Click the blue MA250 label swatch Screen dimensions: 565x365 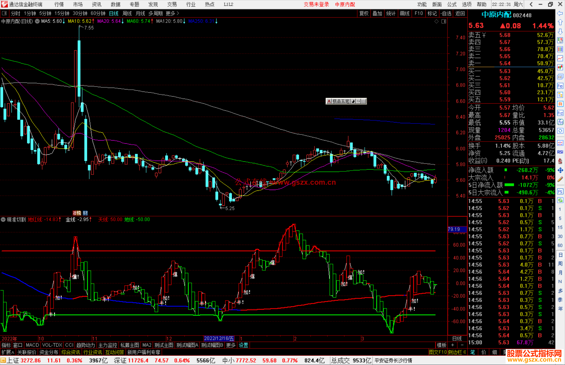[201, 21]
